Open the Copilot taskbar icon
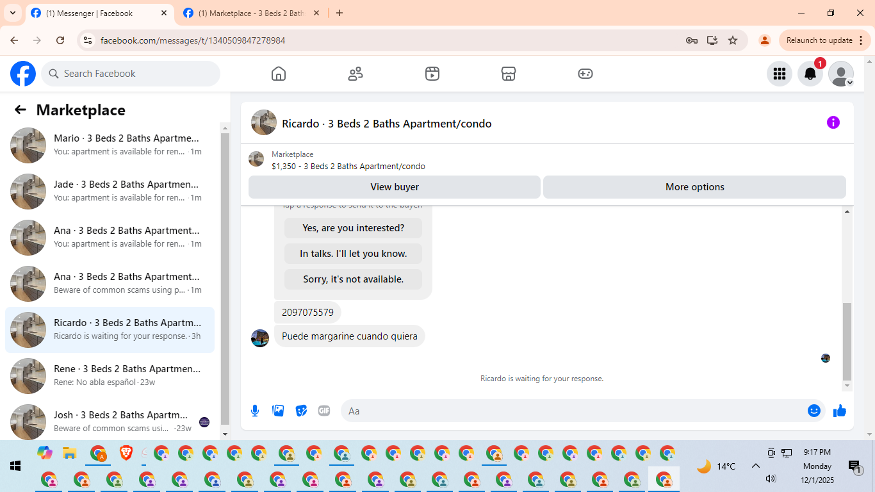 click(44, 453)
